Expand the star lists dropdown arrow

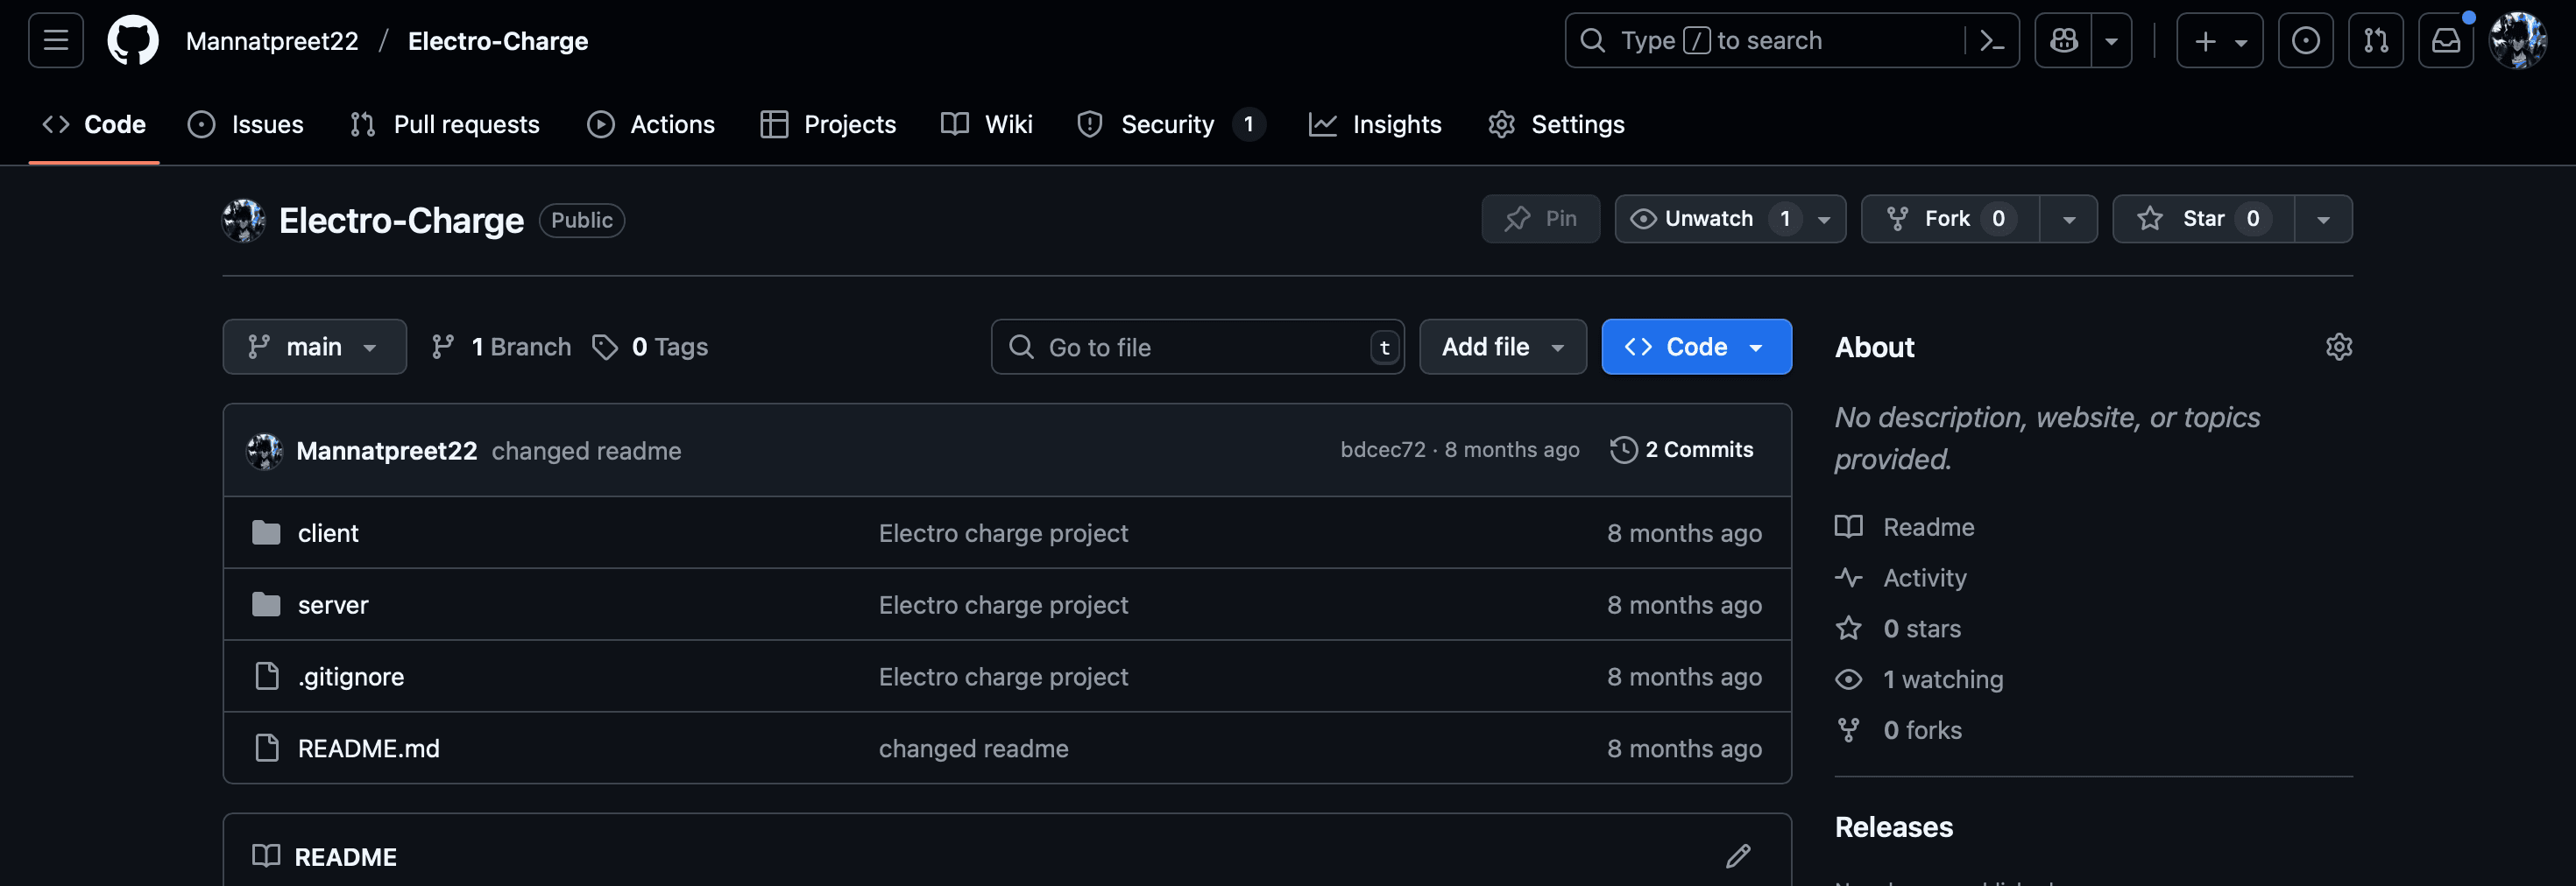(2323, 219)
